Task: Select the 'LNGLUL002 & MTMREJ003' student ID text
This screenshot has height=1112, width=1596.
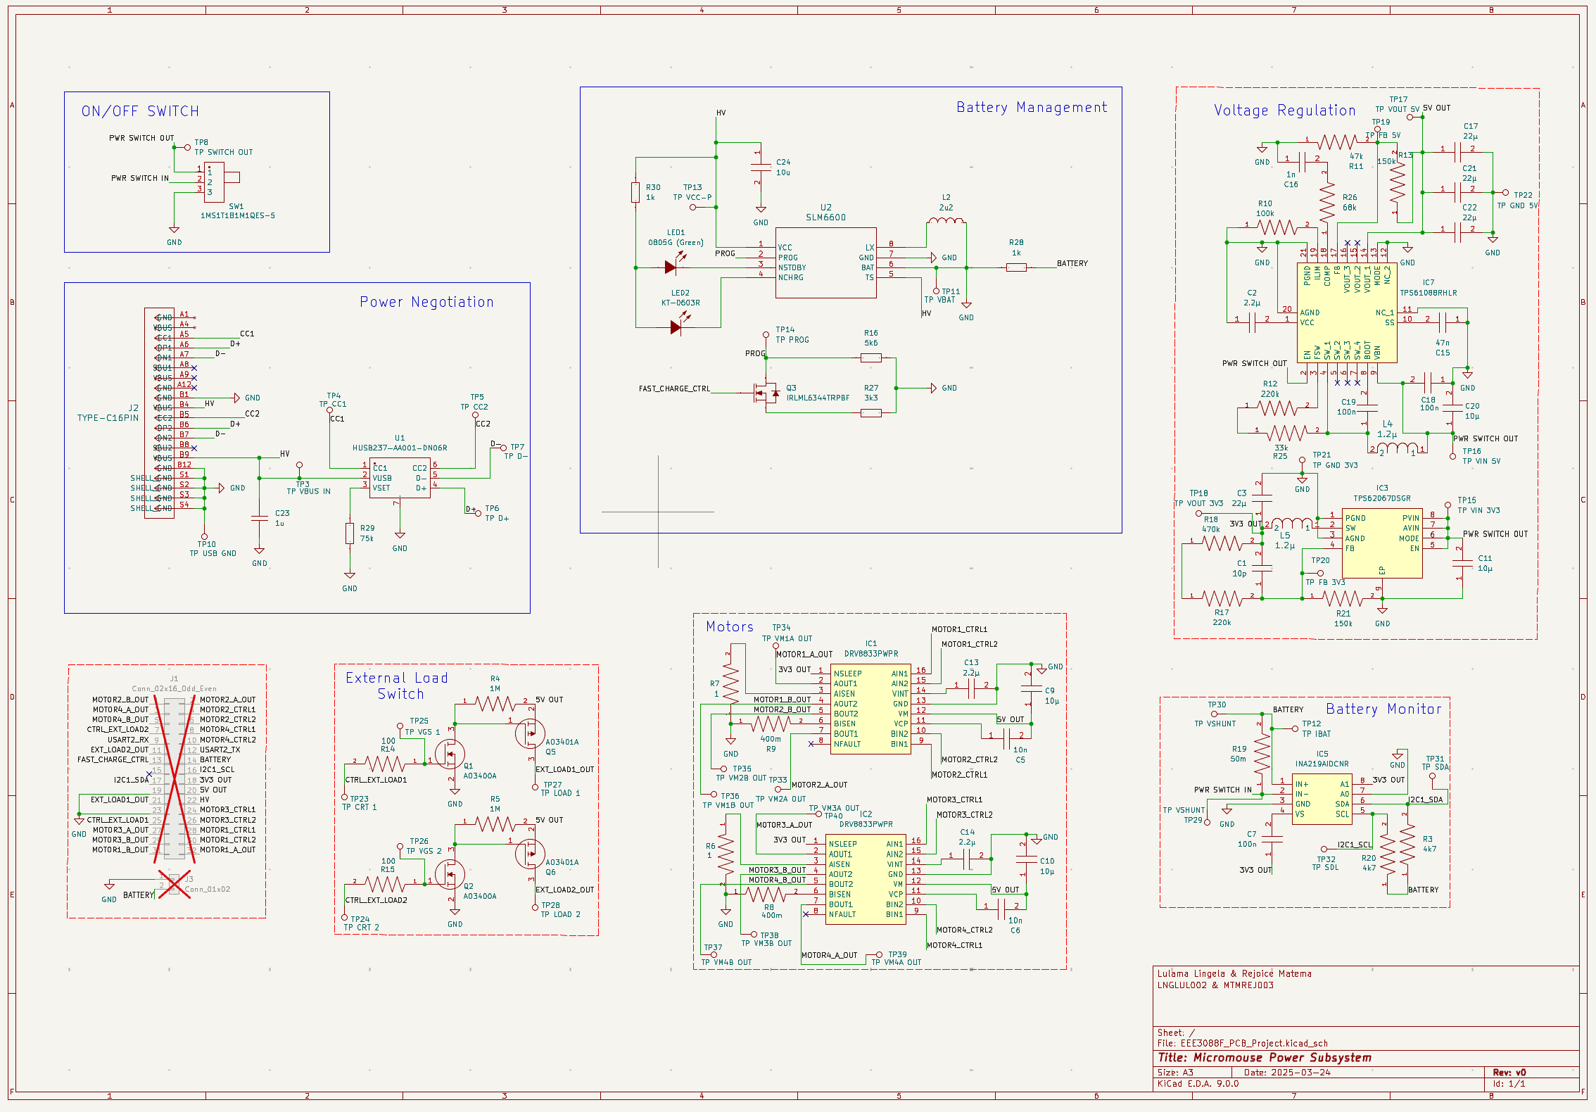Action: (1215, 985)
